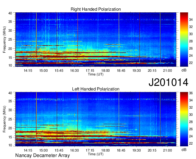196x159 pixels.
Task: Click the 25 MHz tick of left-handed plot
Action: (x=10, y=119)
